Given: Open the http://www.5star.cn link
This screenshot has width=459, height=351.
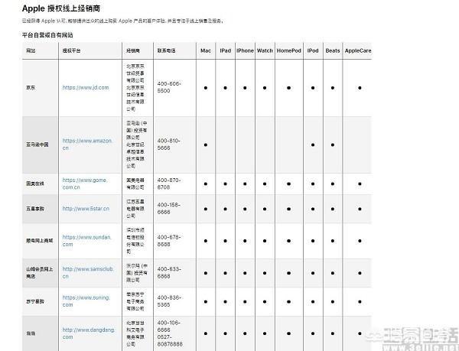Looking at the screenshot, I should tap(86, 209).
